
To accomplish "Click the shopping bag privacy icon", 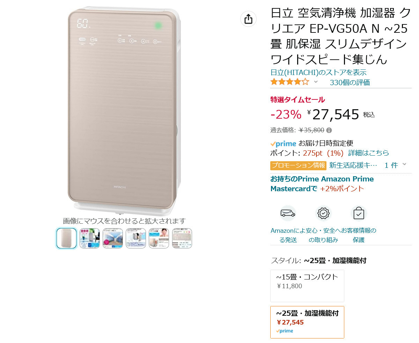I will point(359,213).
